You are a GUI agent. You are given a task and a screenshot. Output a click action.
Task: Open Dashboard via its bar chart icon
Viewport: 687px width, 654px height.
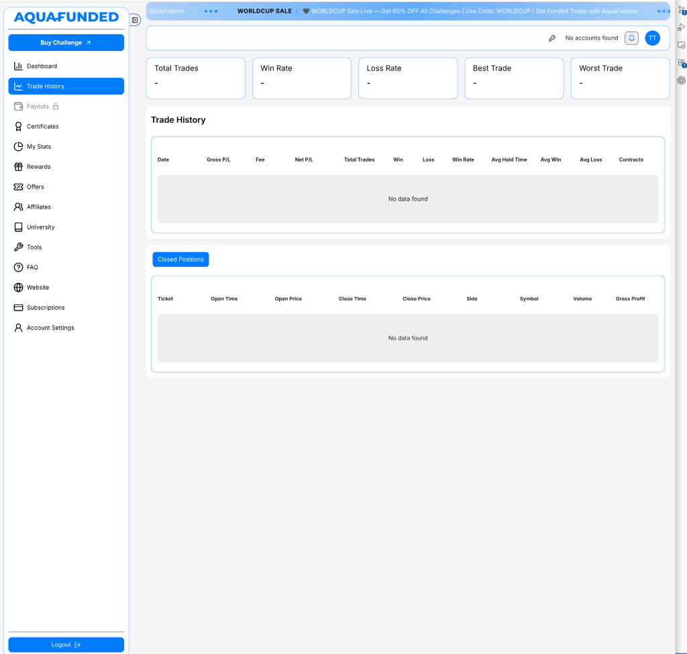coord(18,66)
